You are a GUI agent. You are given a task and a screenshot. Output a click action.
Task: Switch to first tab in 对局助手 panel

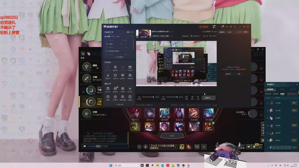point(270,89)
